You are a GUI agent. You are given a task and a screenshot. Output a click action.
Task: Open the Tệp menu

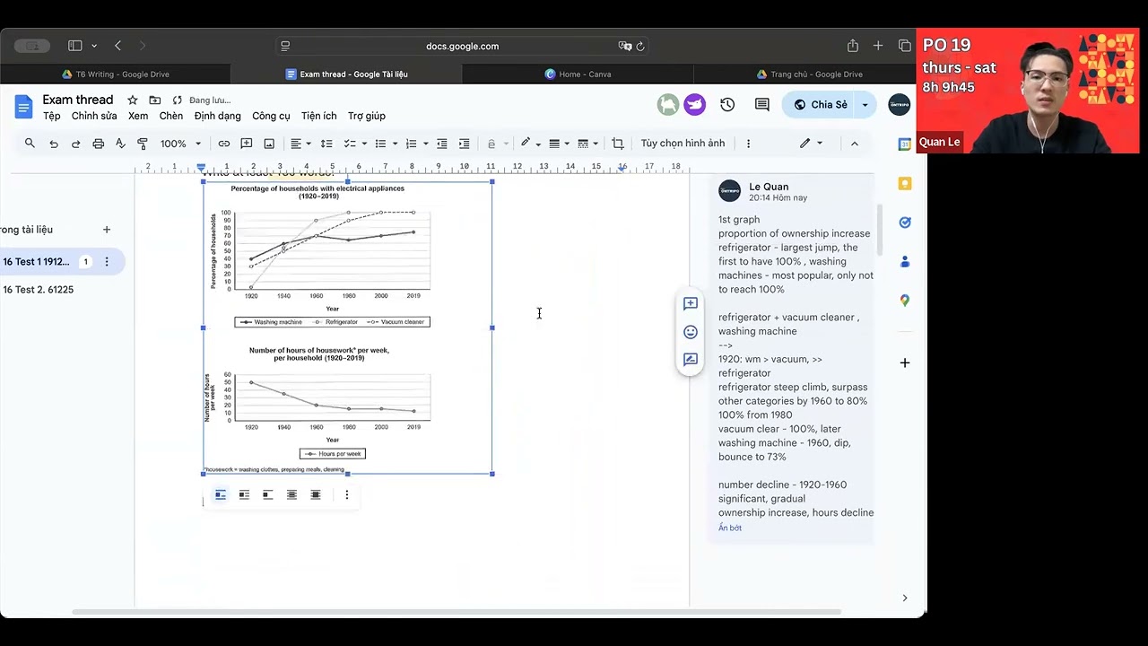52,116
